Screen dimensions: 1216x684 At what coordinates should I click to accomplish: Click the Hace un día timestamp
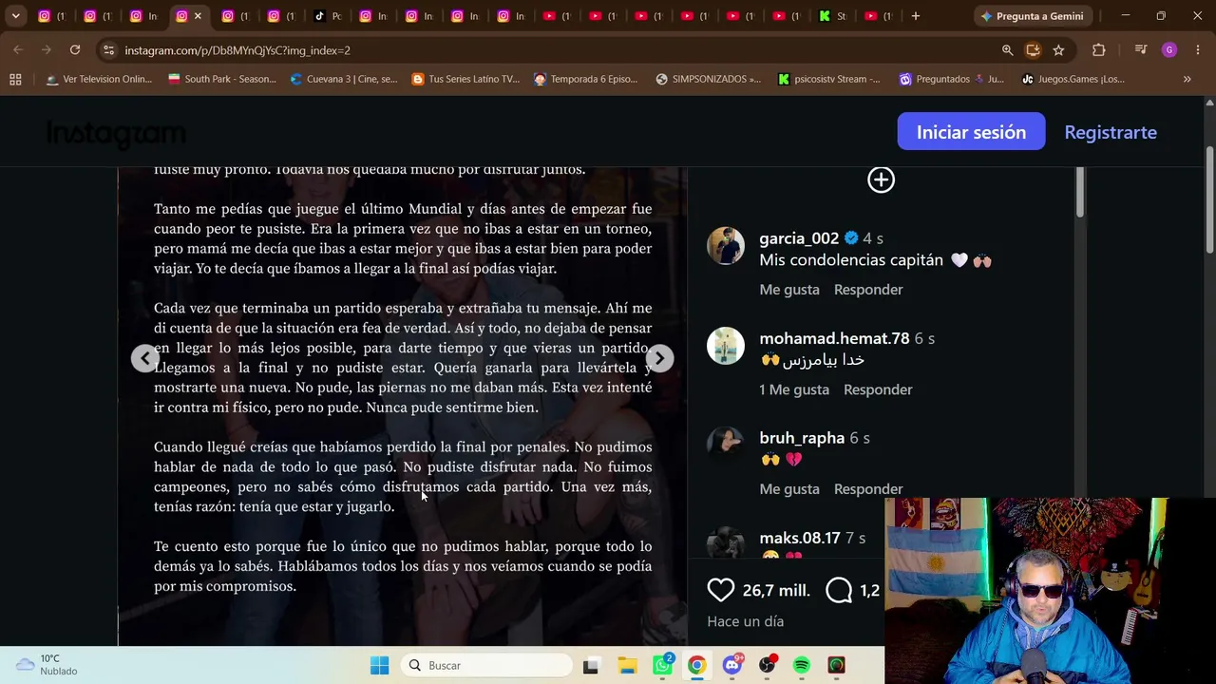point(746,621)
